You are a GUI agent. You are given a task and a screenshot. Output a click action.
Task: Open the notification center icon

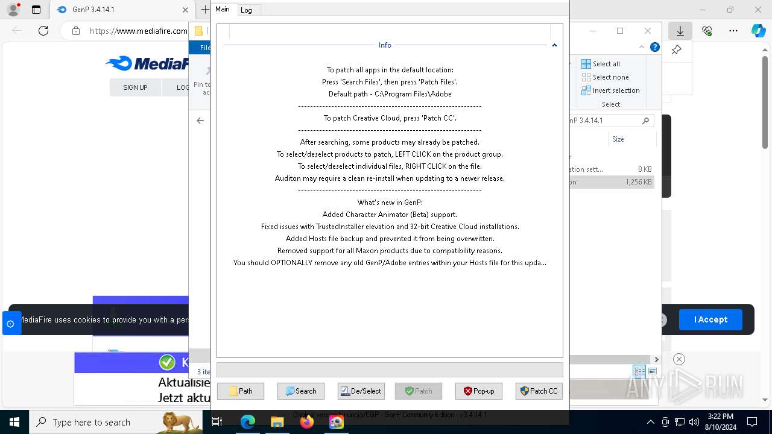coord(752,423)
